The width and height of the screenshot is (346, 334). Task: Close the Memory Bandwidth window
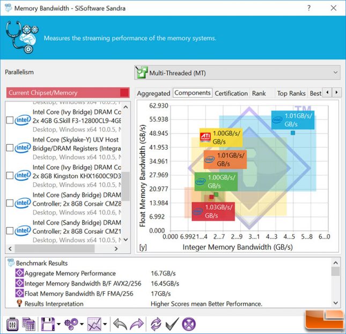point(334,8)
